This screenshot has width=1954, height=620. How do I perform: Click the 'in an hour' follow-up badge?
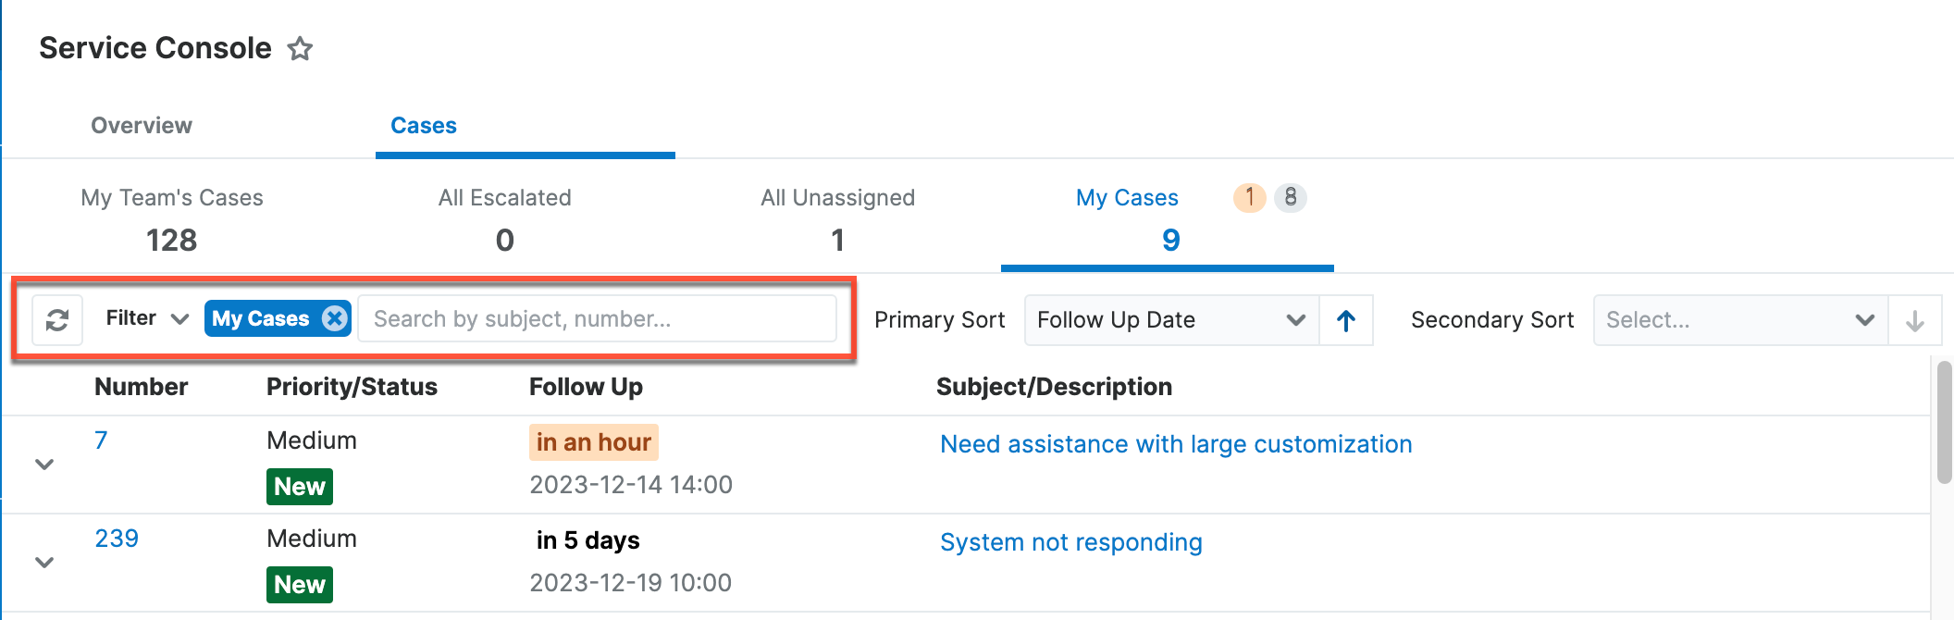[x=593, y=442]
